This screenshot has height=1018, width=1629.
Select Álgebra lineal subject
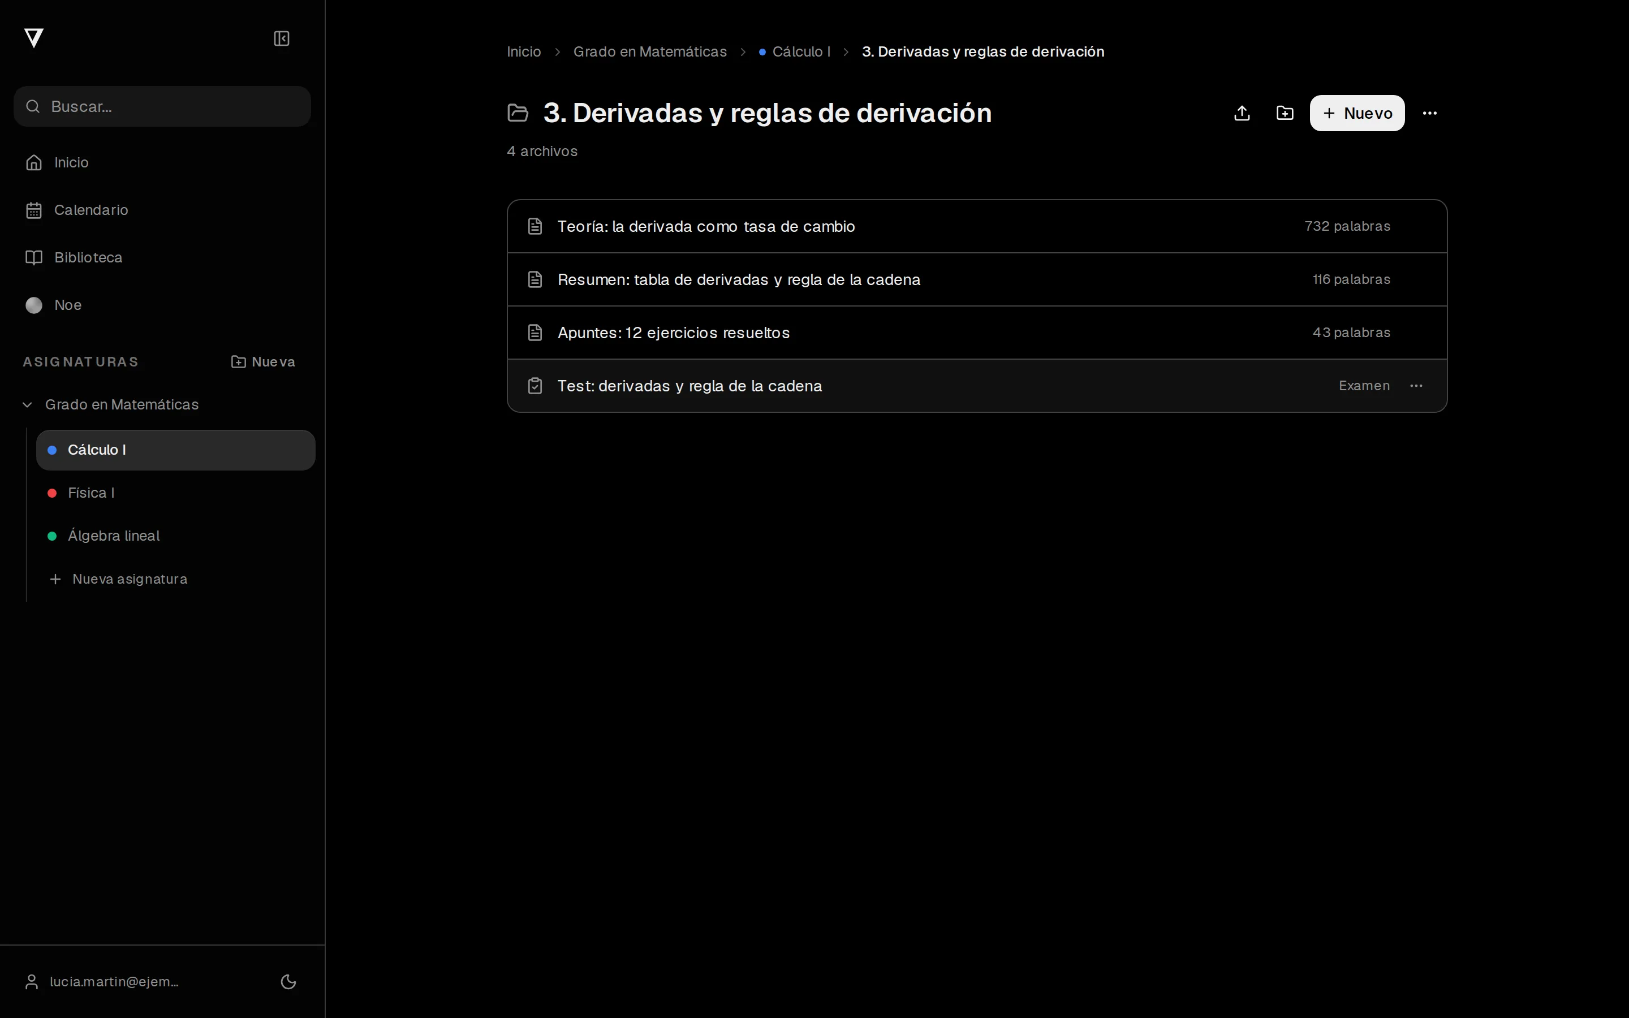click(176, 536)
